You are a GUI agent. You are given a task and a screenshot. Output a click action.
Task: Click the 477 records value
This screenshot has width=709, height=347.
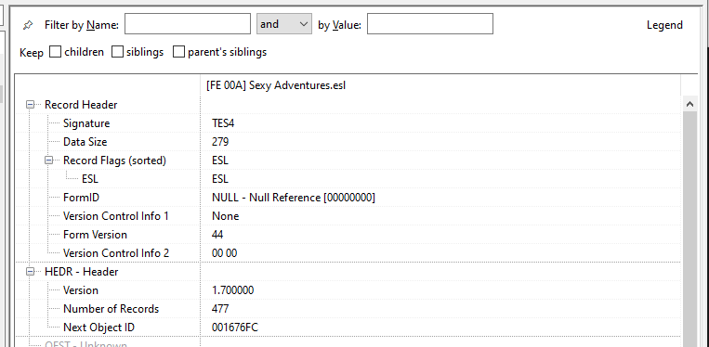[220, 309]
